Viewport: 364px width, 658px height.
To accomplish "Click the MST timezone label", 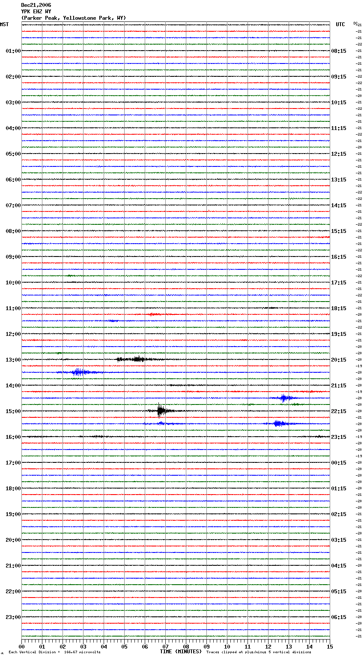I will [x=4, y=24].
